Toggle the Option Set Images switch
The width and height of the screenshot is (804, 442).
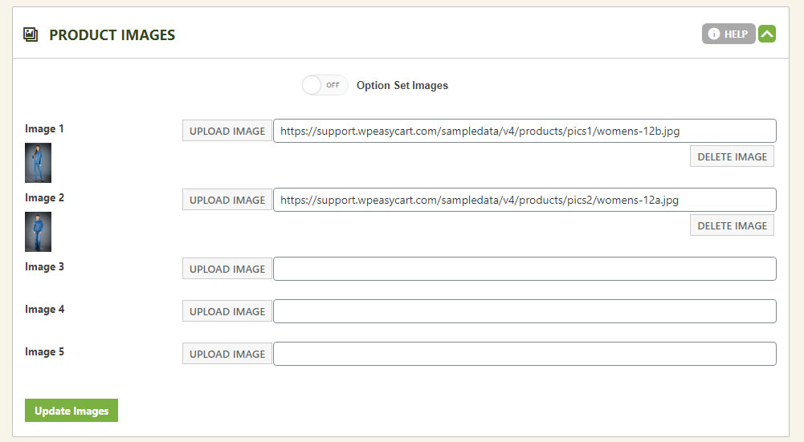point(324,85)
